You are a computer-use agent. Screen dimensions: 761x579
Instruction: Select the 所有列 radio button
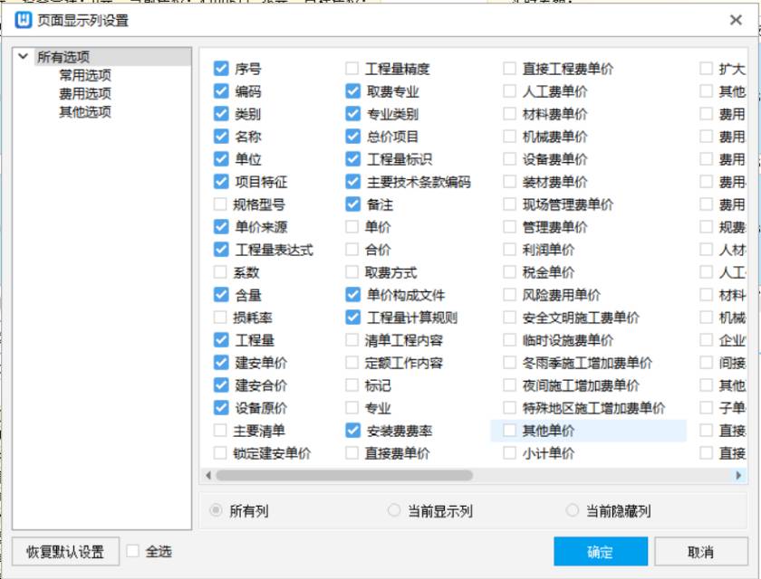(216, 510)
